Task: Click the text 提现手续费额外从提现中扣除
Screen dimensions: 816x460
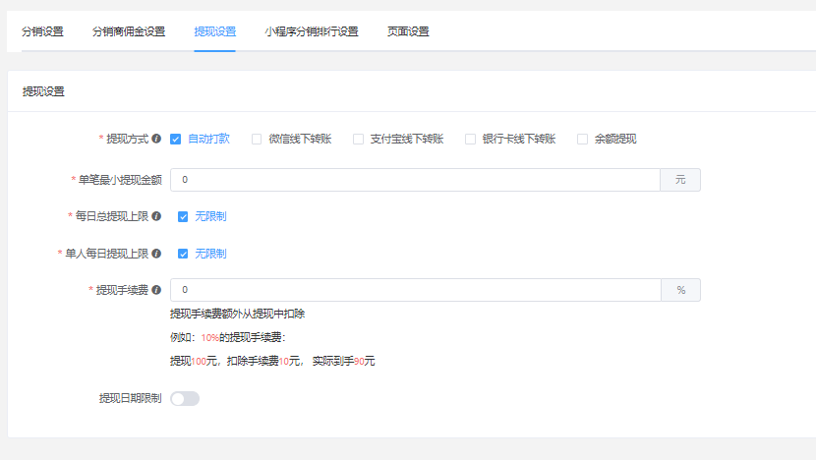Action: [x=237, y=314]
